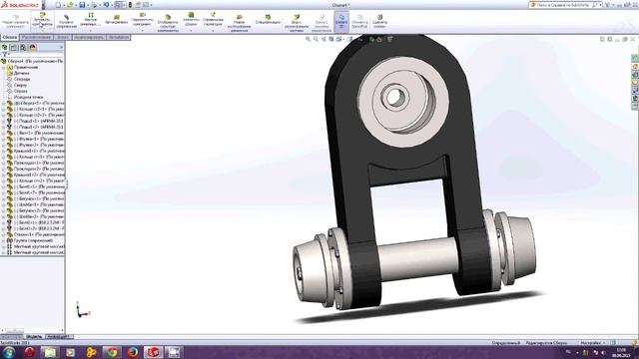Open the dropdown arrow beside the New document icon
639x359 pixels.
coord(63,5)
